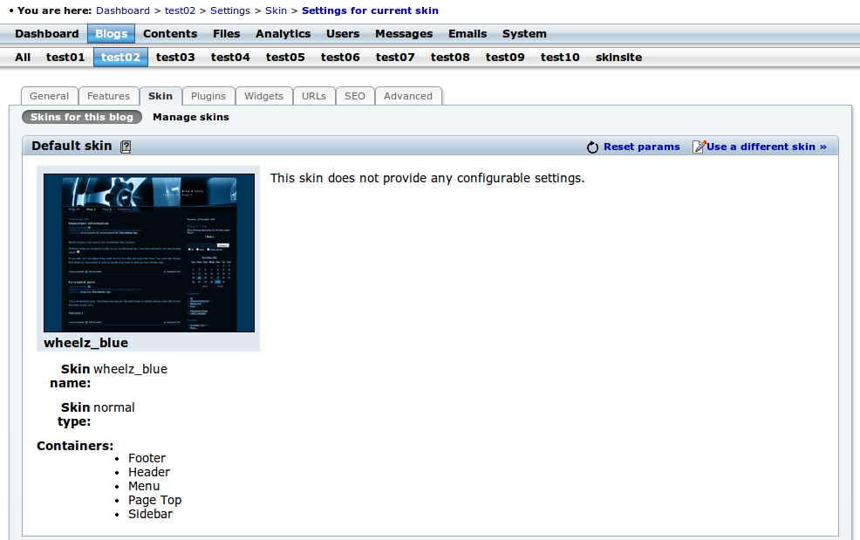Screen dimensions: 860x540
Task: Switch to blog test04
Action: [230, 57]
